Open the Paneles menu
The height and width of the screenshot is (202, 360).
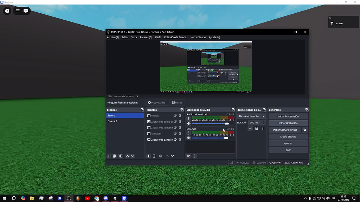click(146, 37)
